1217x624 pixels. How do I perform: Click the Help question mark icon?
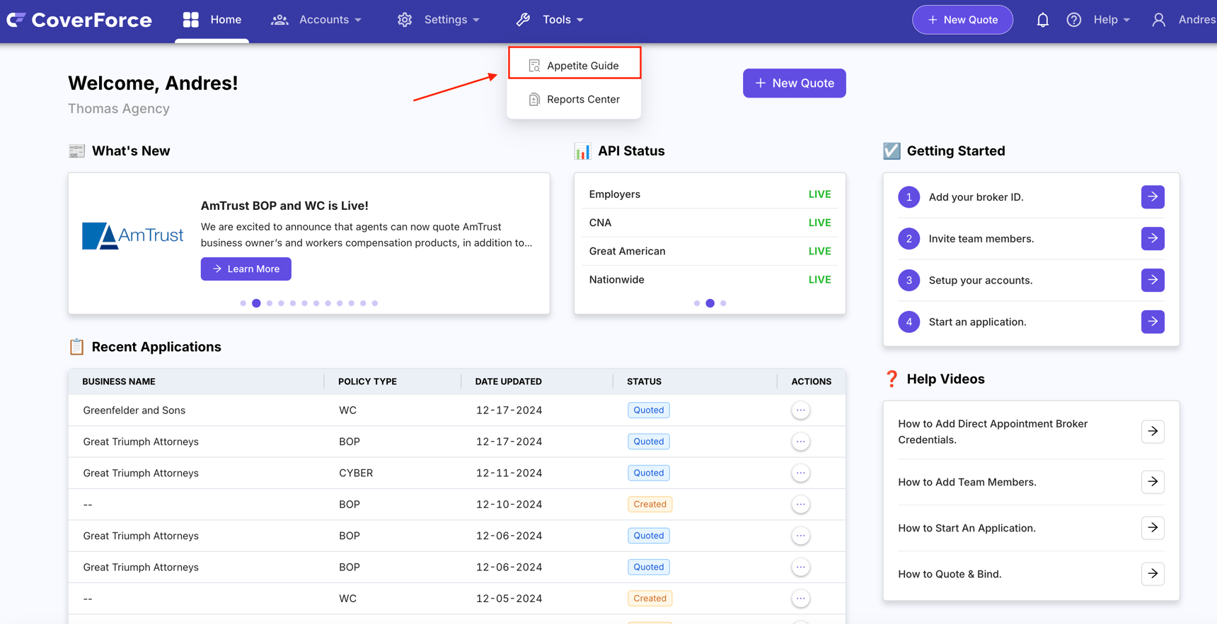(x=1073, y=20)
